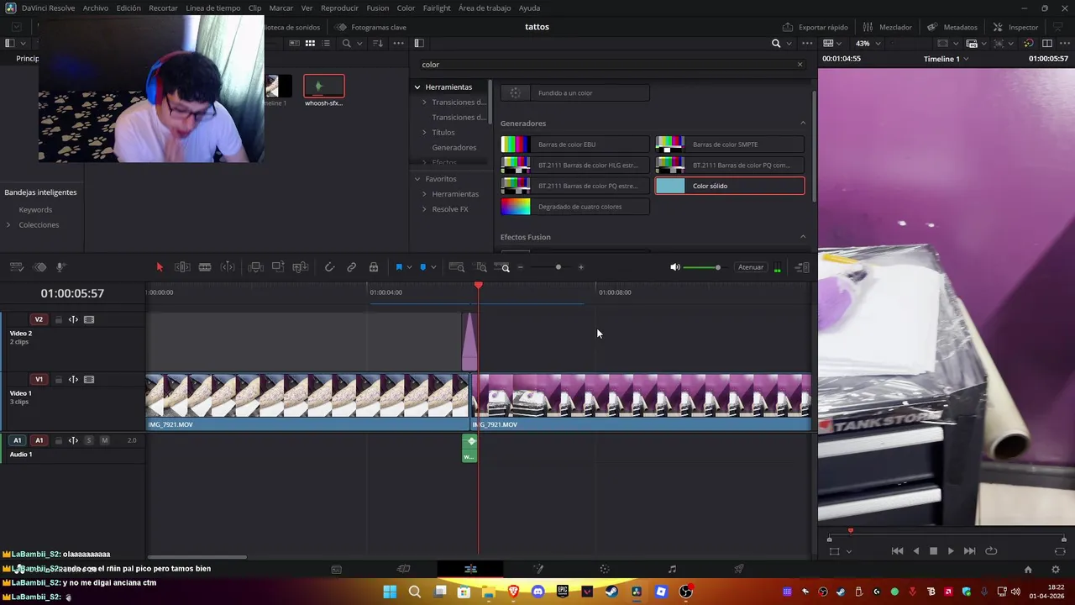Open the Inspector panel
This screenshot has width=1075, height=605.
pos(1015,27)
